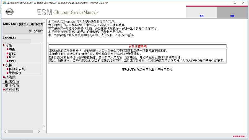Click the Nissan logo in the header

9,12
